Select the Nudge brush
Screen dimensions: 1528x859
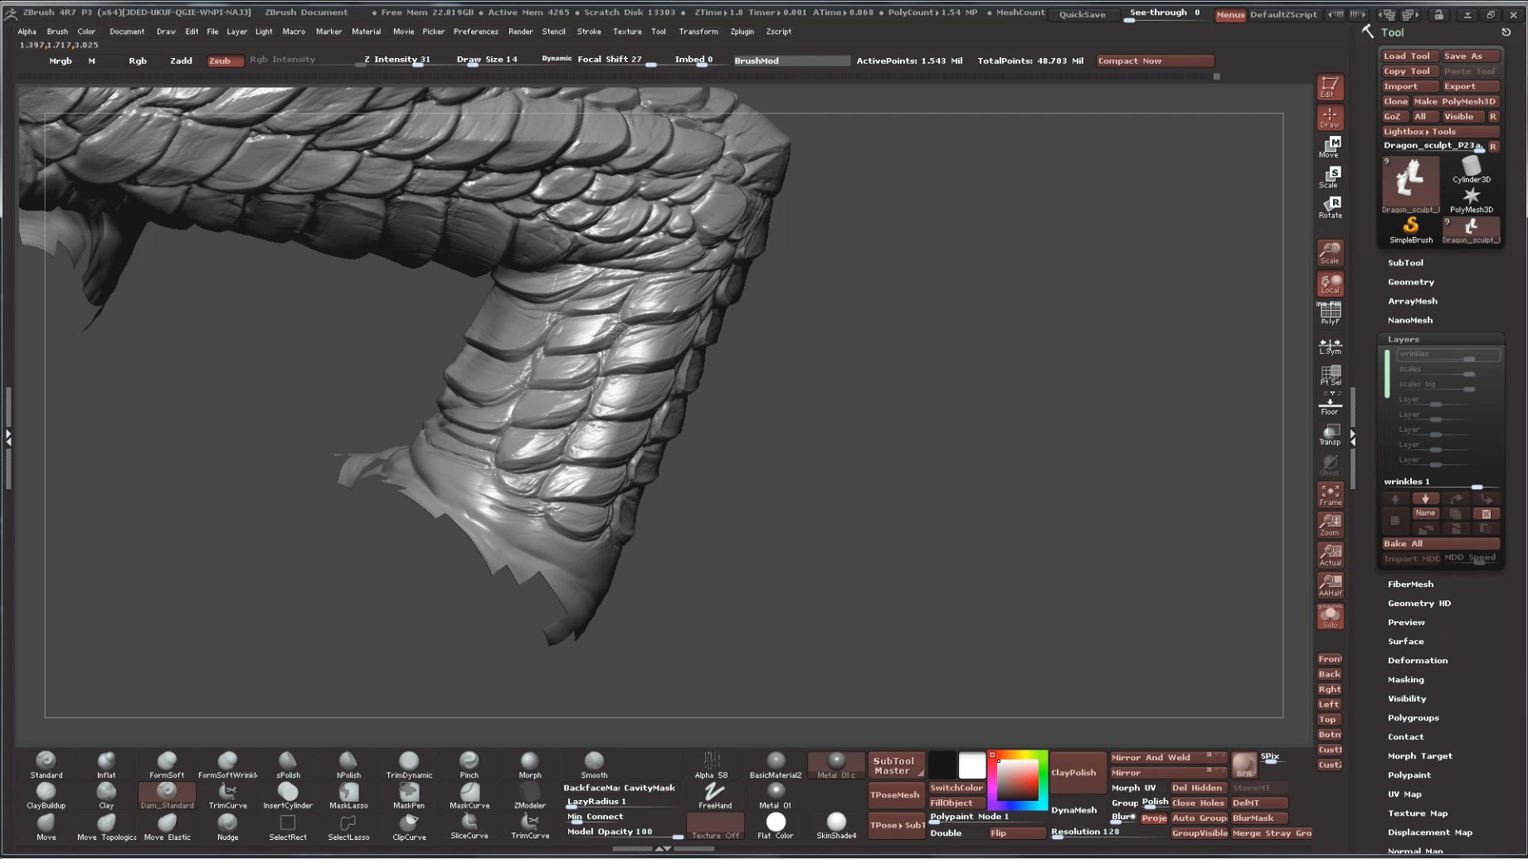pyautogui.click(x=227, y=827)
